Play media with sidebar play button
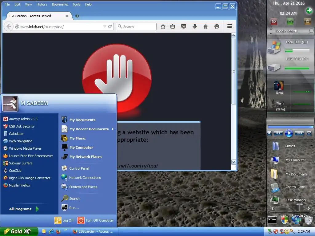The width and height of the screenshot is (315, 236). pyautogui.click(x=289, y=133)
